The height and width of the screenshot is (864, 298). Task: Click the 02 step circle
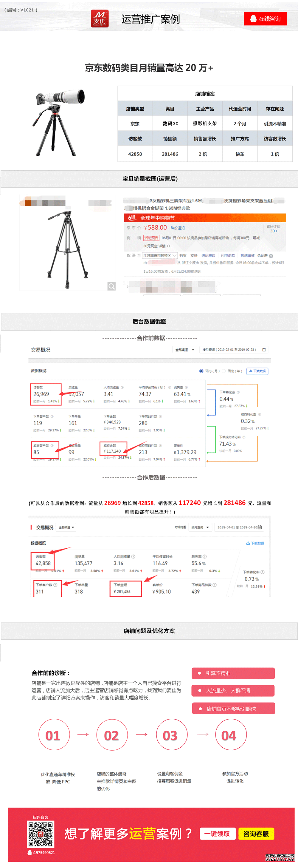pyautogui.click(x=112, y=734)
